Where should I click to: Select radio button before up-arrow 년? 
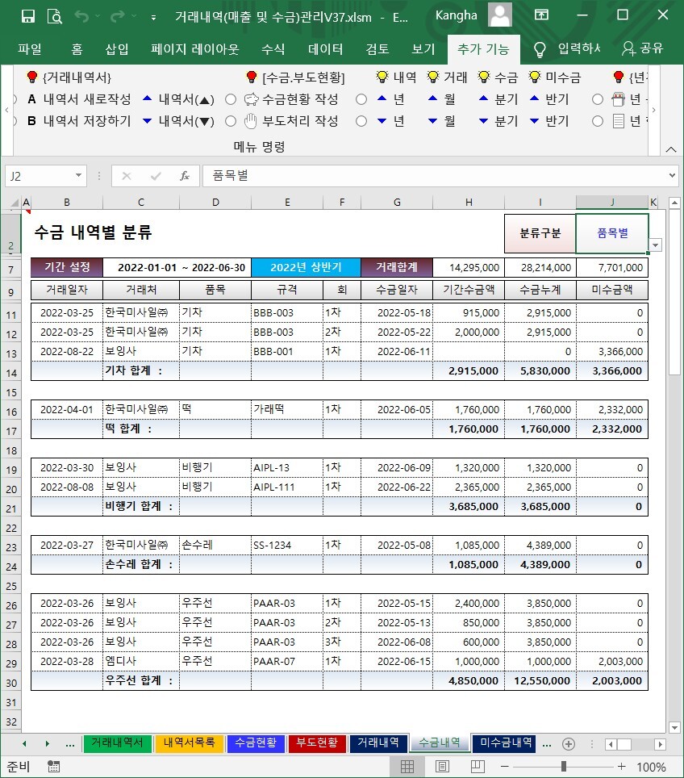click(x=361, y=100)
